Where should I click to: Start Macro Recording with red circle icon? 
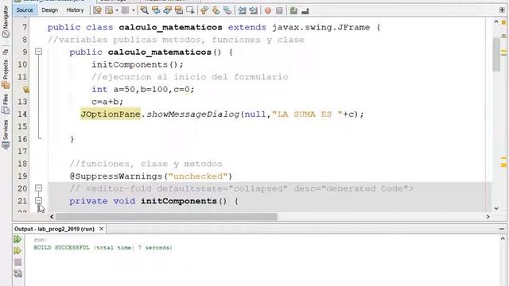coord(268,10)
